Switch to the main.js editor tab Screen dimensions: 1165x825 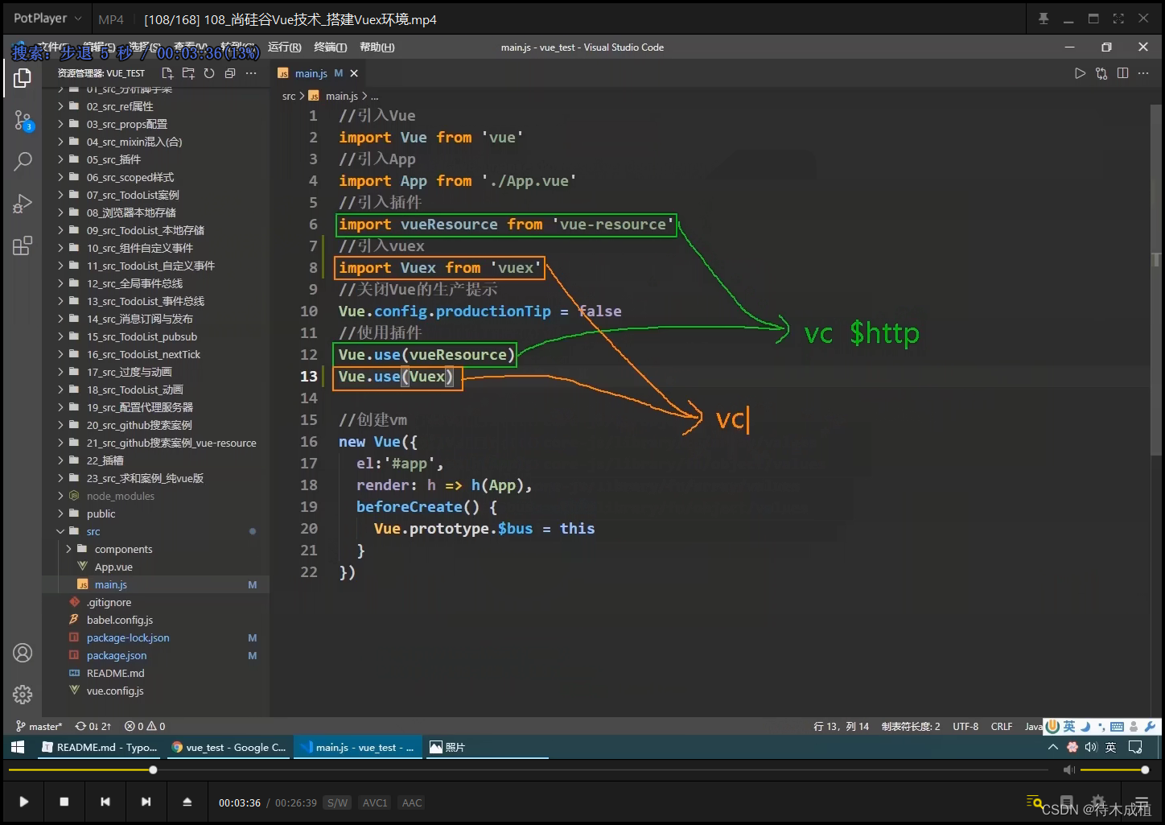coord(311,73)
